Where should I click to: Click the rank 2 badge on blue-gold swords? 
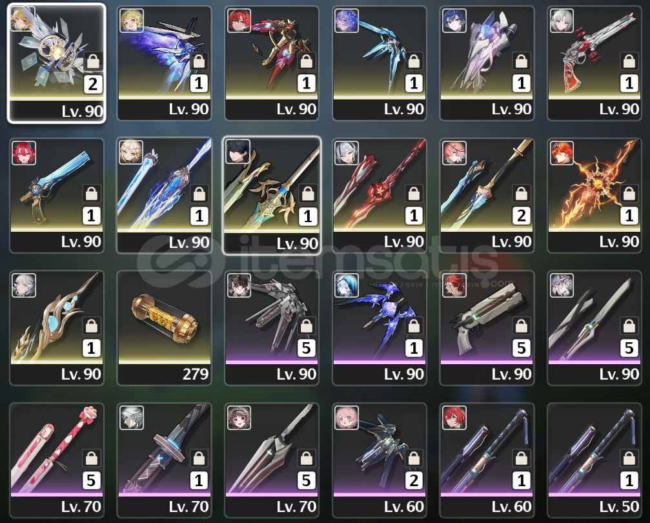click(x=521, y=216)
